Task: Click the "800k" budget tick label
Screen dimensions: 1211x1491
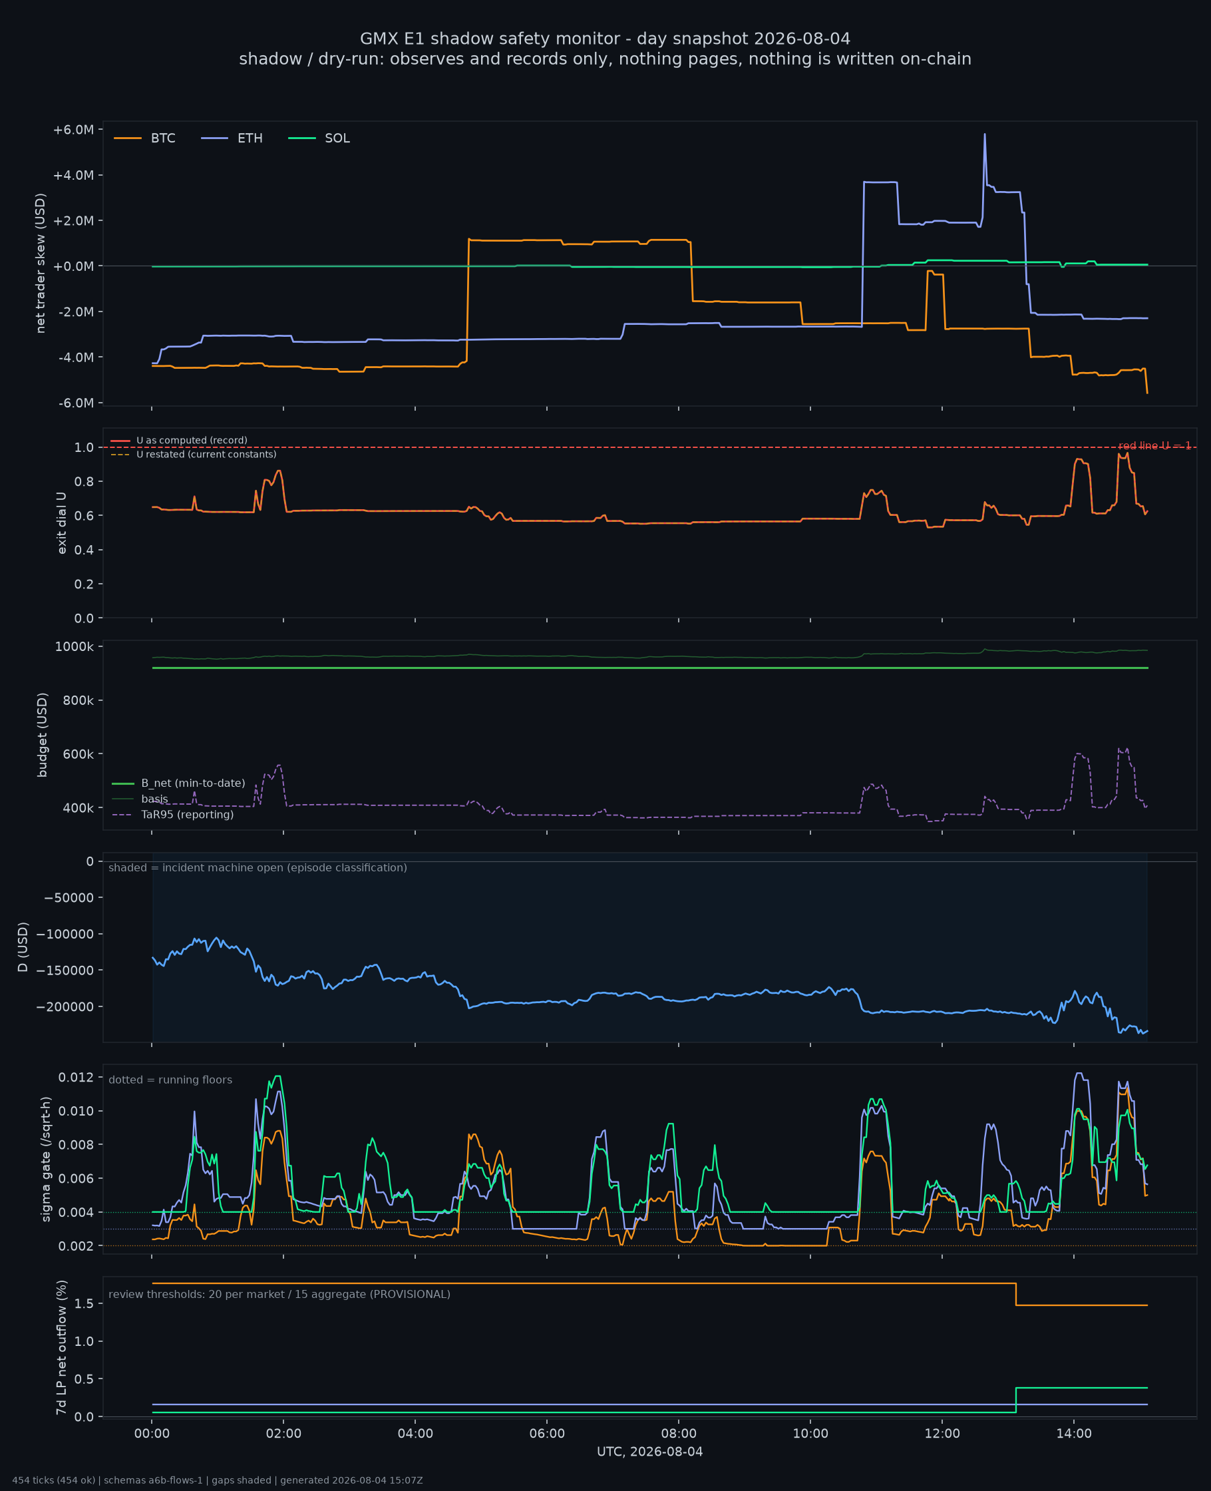Action: (78, 701)
